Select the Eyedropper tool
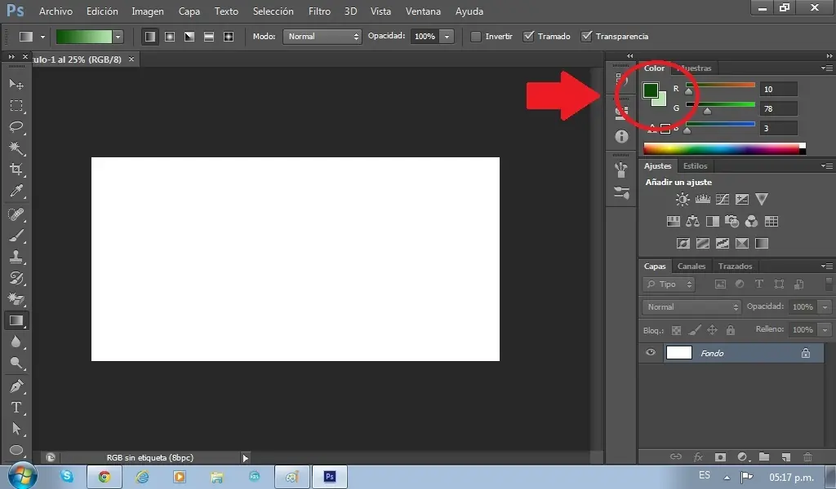 16,191
